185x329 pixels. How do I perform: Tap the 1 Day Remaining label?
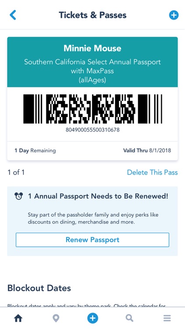coord(35,150)
